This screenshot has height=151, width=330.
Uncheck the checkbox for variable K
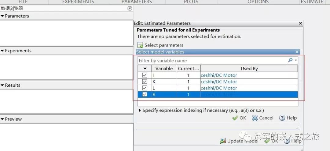point(145,82)
